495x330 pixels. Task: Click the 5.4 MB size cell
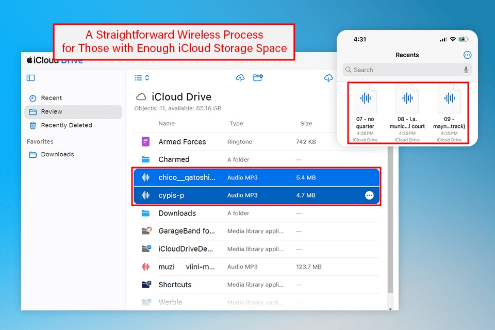[306, 178]
